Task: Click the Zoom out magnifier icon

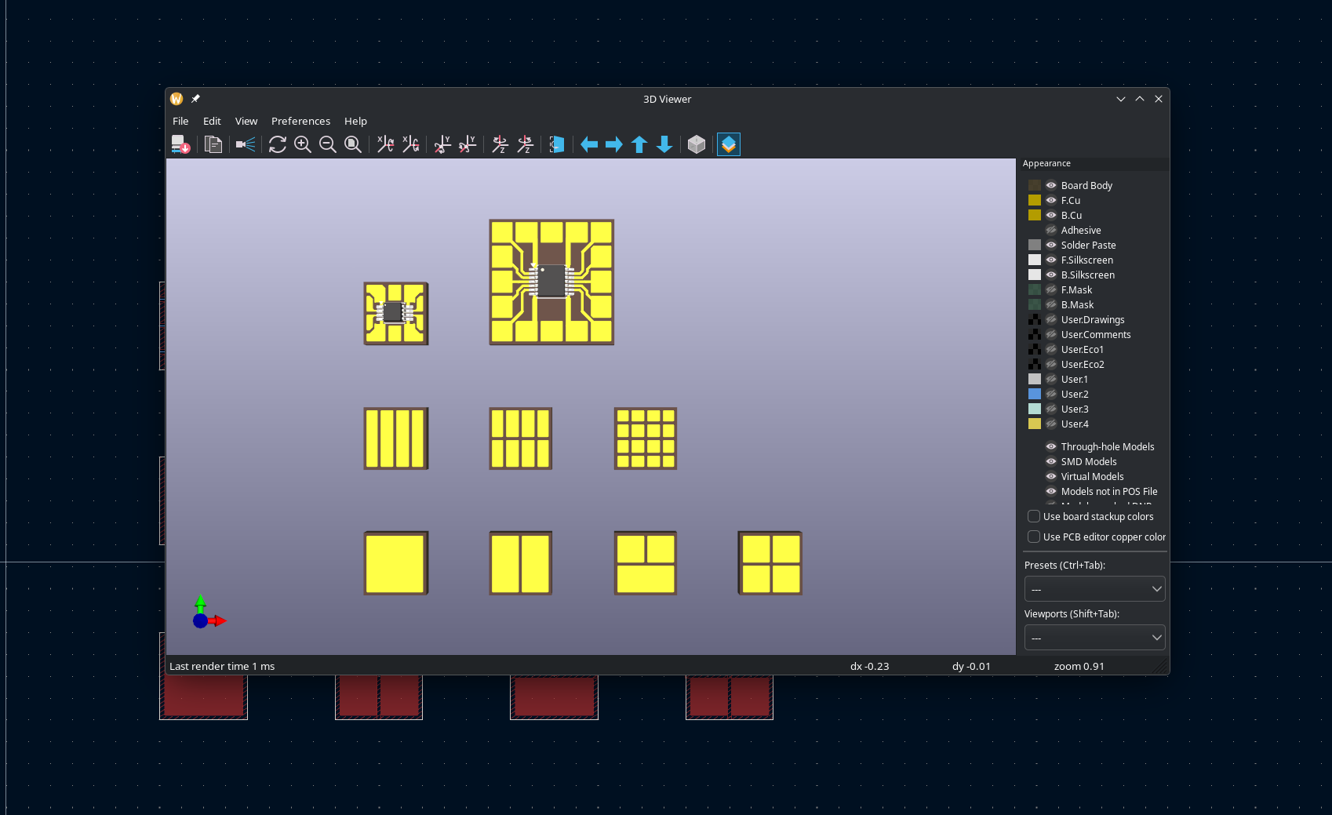Action: [x=327, y=144]
